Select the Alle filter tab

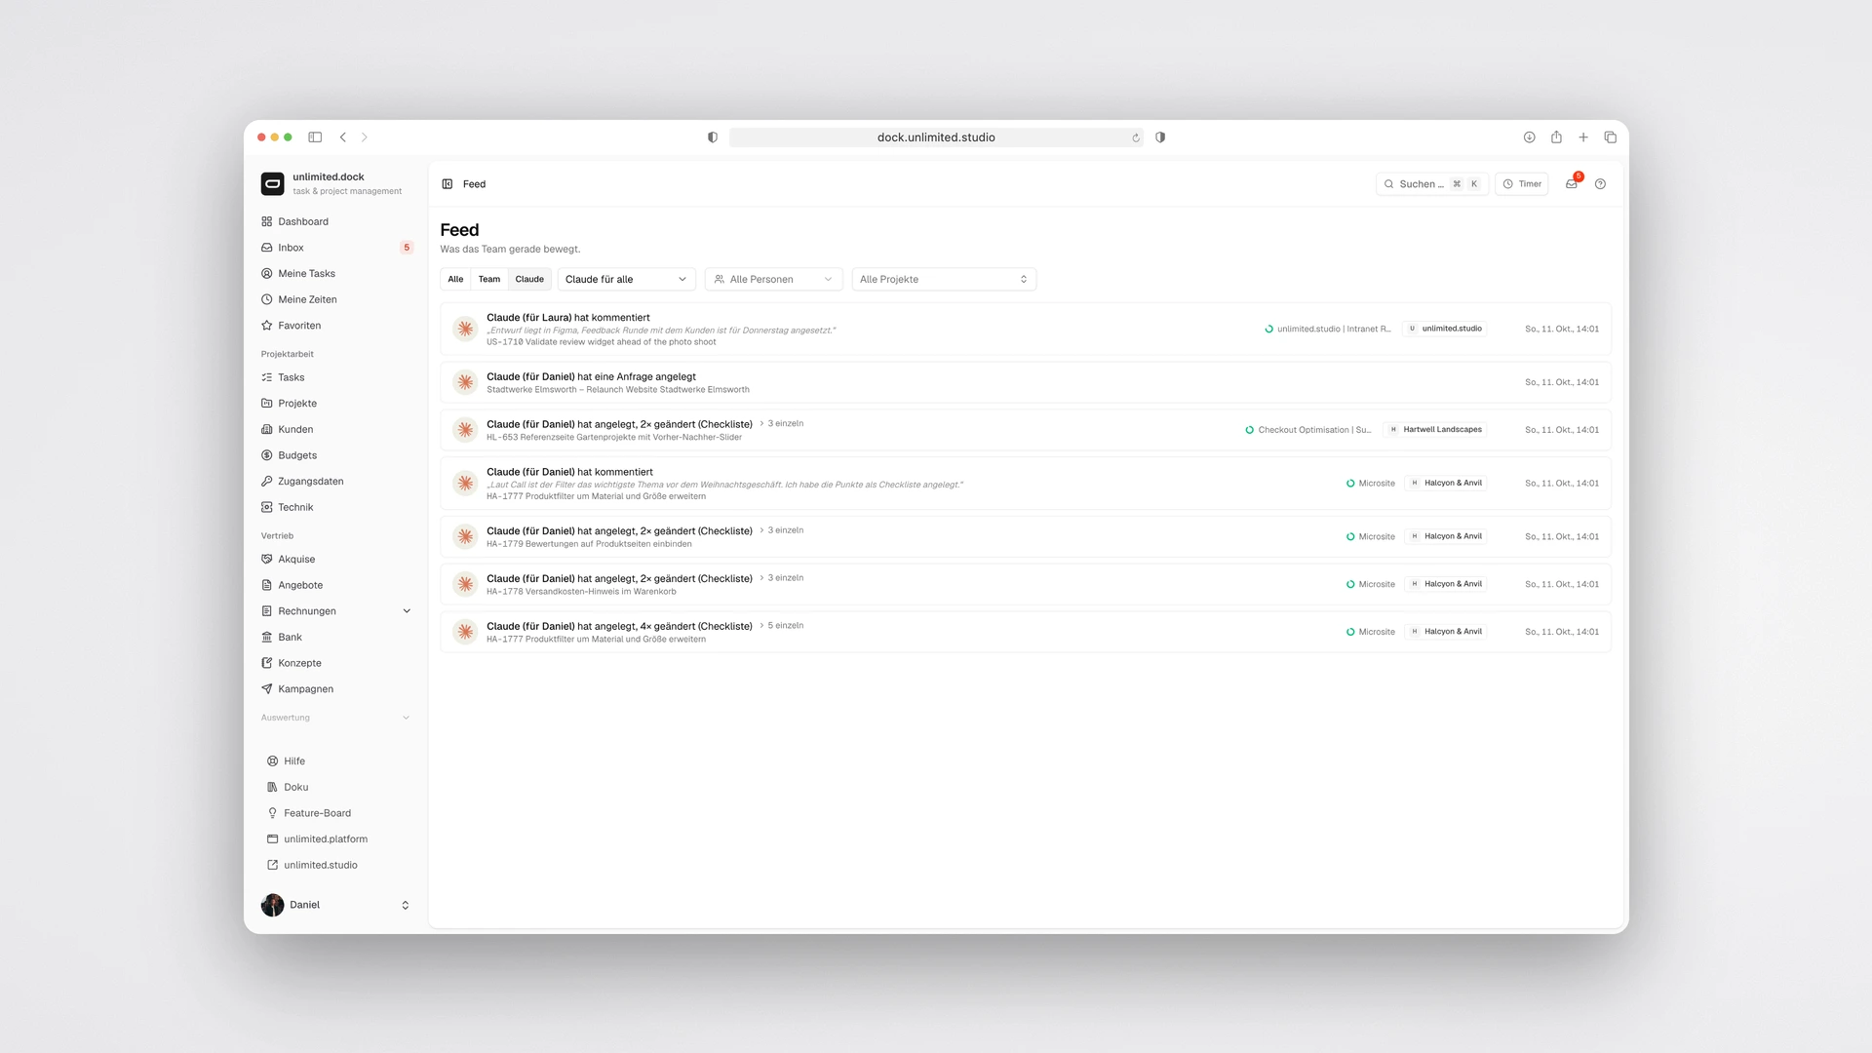(x=455, y=280)
